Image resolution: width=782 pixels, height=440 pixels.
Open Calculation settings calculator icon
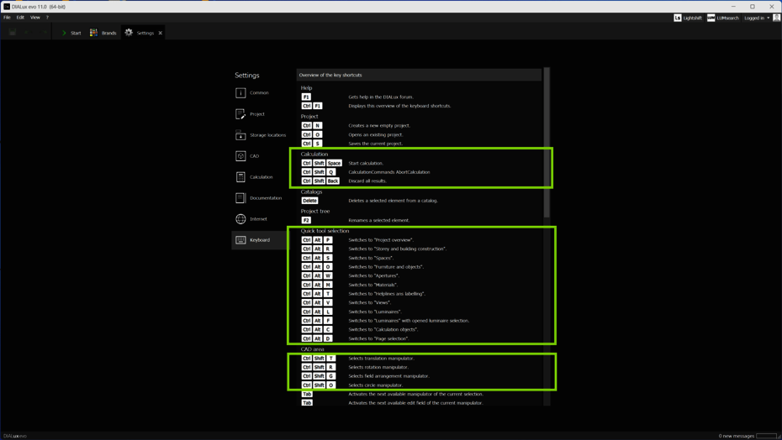tap(240, 177)
